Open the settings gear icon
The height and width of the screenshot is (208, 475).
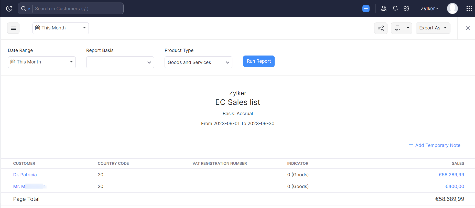[x=406, y=8]
